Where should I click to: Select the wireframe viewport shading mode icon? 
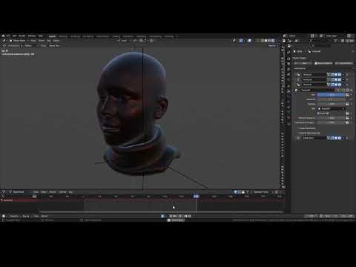coord(263,41)
